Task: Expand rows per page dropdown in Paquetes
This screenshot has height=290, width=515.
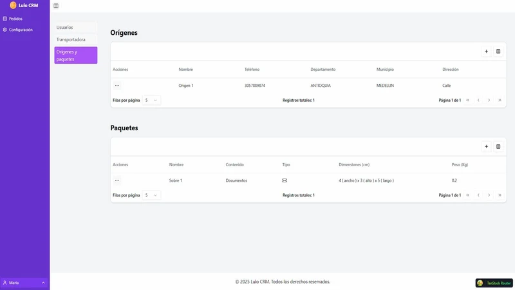Action: click(151, 195)
